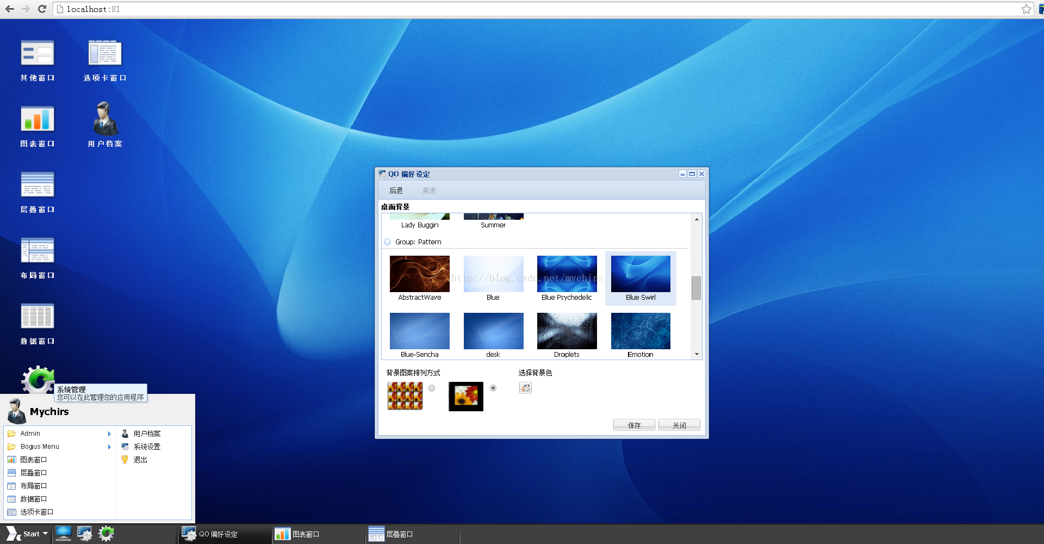Viewport: 1044px width, 544px height.
Task: Open the 用户档案 desktop user icon
Action: 105,124
